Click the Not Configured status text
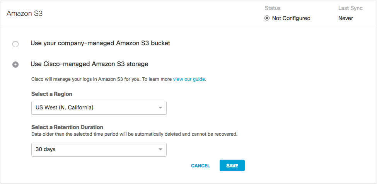 291,18
